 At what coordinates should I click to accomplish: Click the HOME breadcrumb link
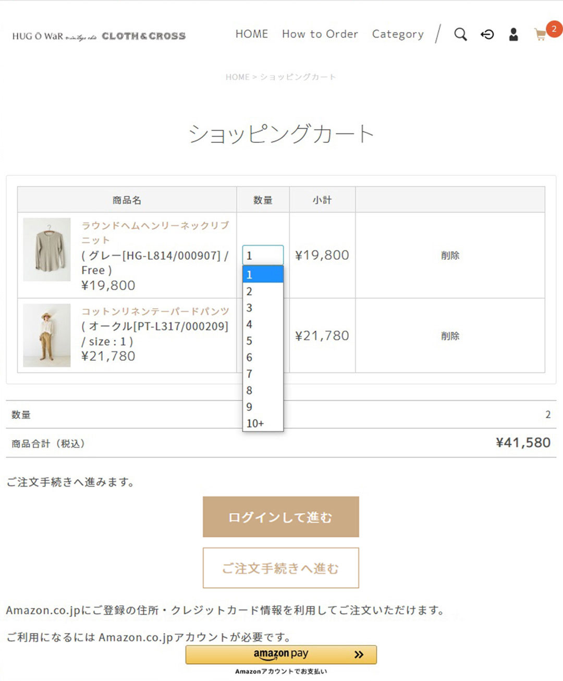[x=237, y=77]
